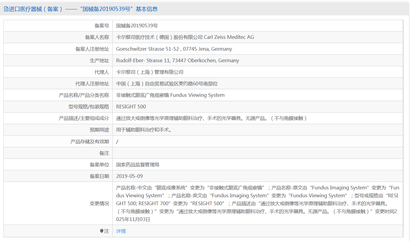Select the Goeschwitzer Strasse Jena address
410x241 pixels.
tap(174, 49)
